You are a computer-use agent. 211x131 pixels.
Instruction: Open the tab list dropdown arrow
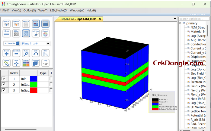pos(175,19)
